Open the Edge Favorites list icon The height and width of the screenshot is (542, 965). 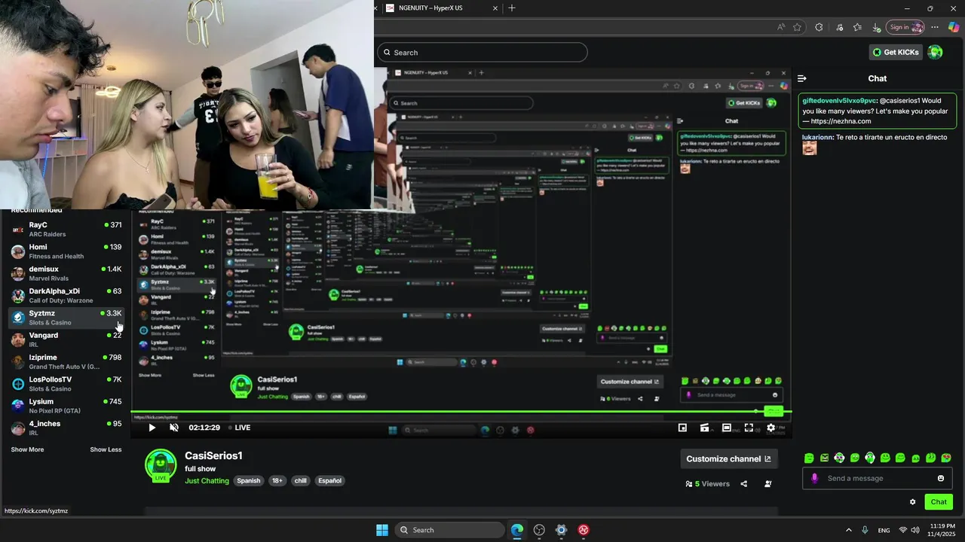click(x=857, y=27)
